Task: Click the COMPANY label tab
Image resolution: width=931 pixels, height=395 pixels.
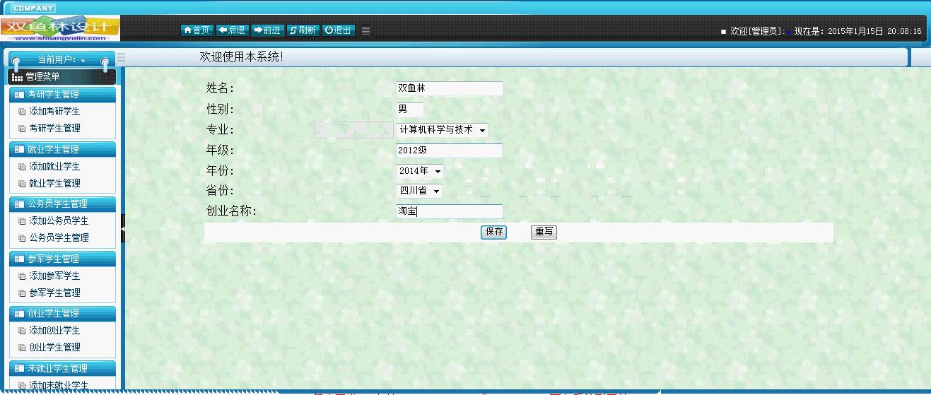Action: point(33,8)
